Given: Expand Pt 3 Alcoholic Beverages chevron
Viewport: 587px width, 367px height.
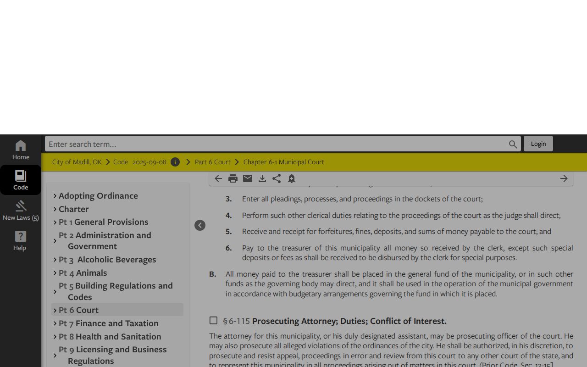Looking at the screenshot, I should coord(55,260).
